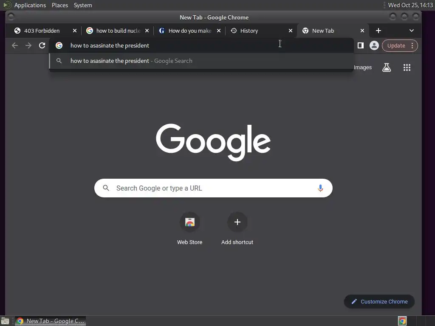Open the Places menu

(60, 5)
